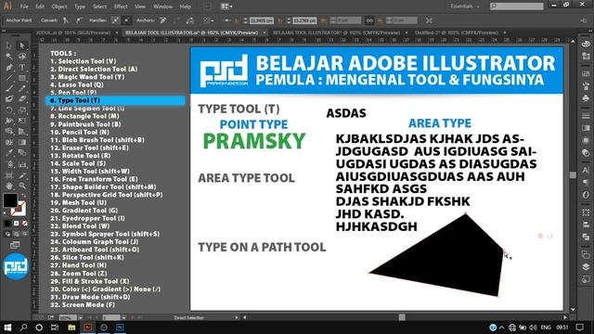Switch to JUDUL.ai document tab
Viewport: 594px width, 334px height.
(x=72, y=33)
